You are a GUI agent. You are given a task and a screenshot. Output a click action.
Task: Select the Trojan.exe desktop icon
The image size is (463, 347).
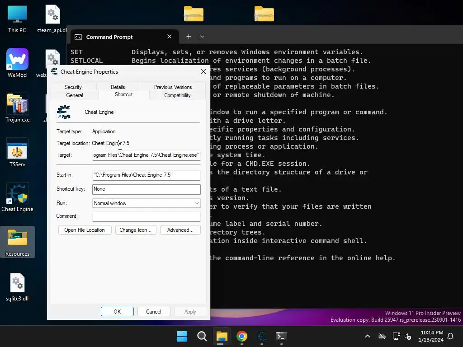pos(18,108)
